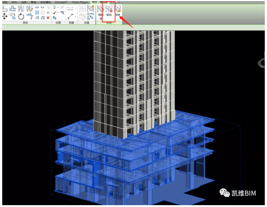
Task: Click the Linework icon
Action: (x=62, y=13)
